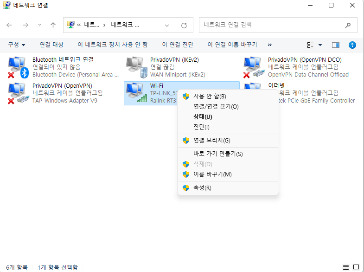Choose 진단(I) from context menu
Image resolution: width=364 pixels, height=272 pixels.
[228, 127]
